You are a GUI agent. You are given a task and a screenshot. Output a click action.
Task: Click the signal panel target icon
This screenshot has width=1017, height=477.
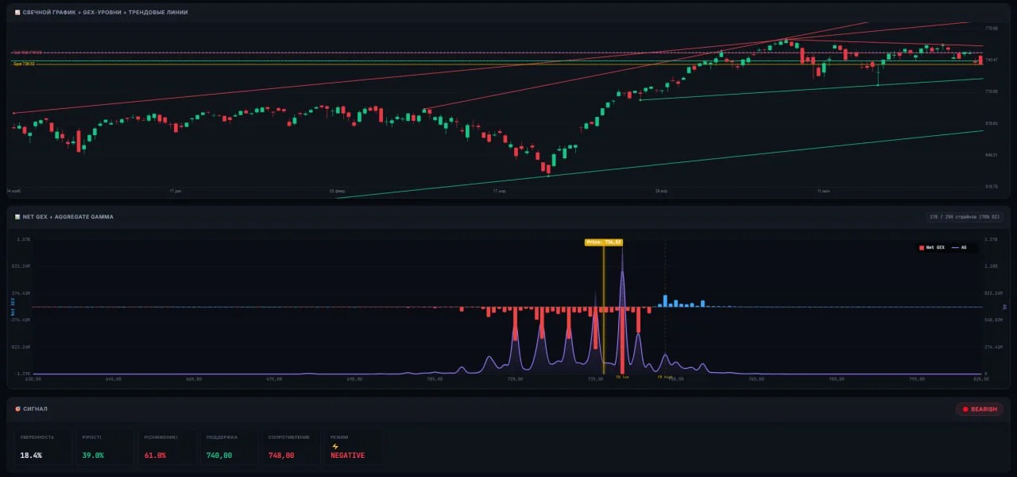point(17,409)
